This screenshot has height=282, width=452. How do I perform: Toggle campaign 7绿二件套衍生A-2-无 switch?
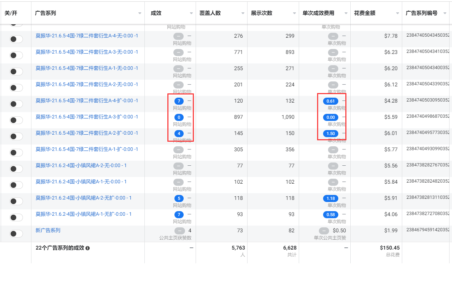16,88
